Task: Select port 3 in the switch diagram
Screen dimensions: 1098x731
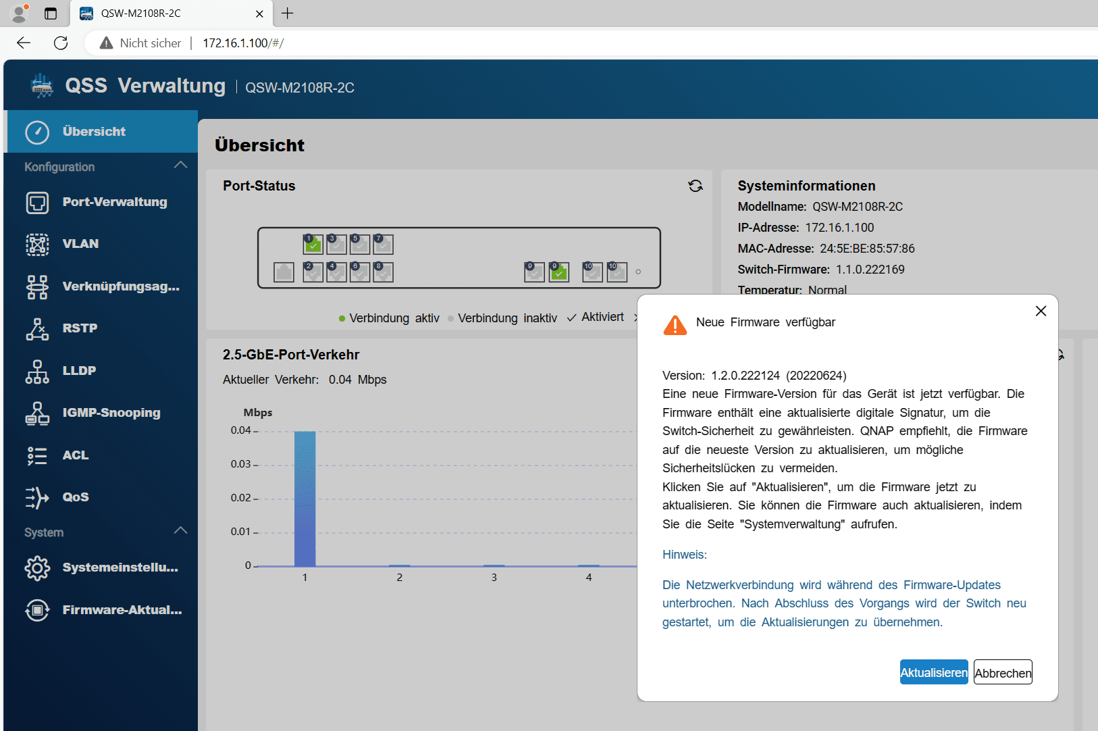Action: [x=336, y=244]
